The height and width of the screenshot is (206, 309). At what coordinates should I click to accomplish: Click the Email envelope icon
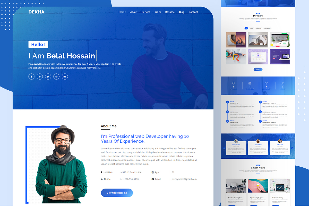point(153,179)
